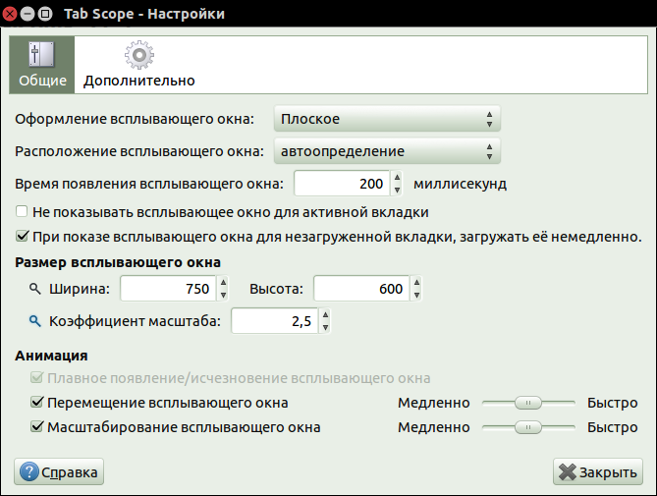Toggle Масштабирование всплывающего окна checkbox
The image size is (657, 496).
pyautogui.click(x=37, y=426)
